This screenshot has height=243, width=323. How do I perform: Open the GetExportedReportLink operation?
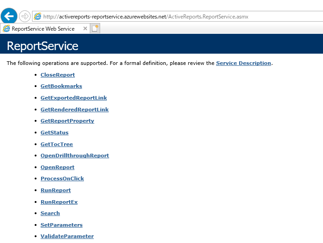point(74,98)
